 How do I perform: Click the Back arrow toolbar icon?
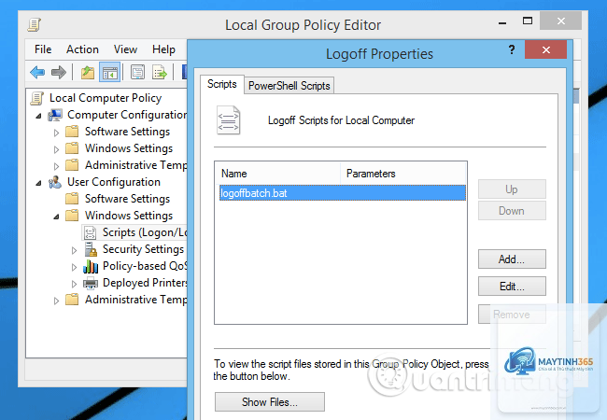pyautogui.click(x=37, y=72)
